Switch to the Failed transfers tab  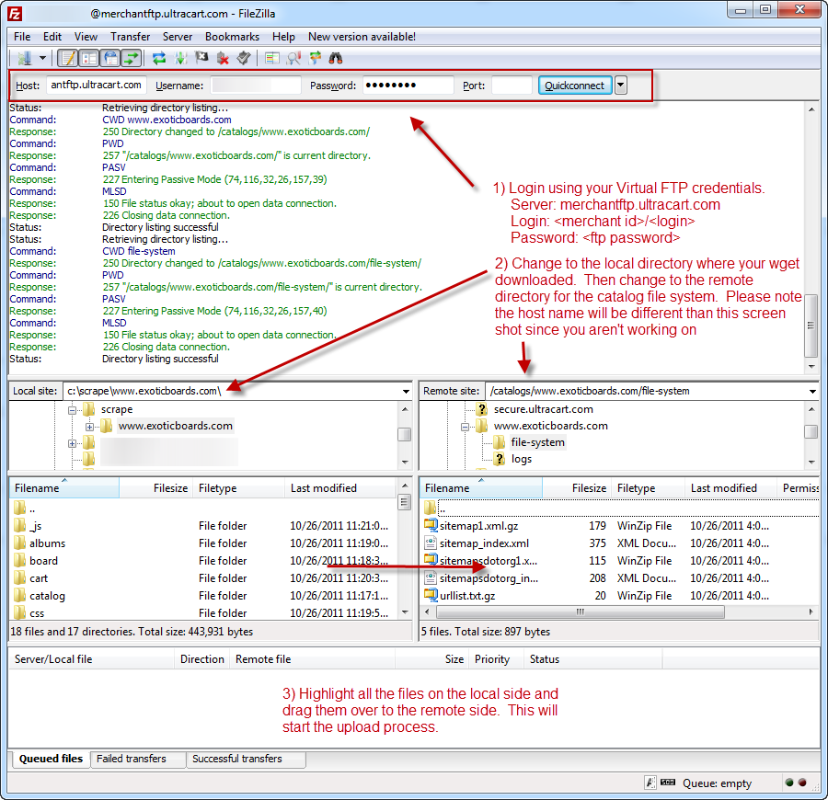coord(132,759)
